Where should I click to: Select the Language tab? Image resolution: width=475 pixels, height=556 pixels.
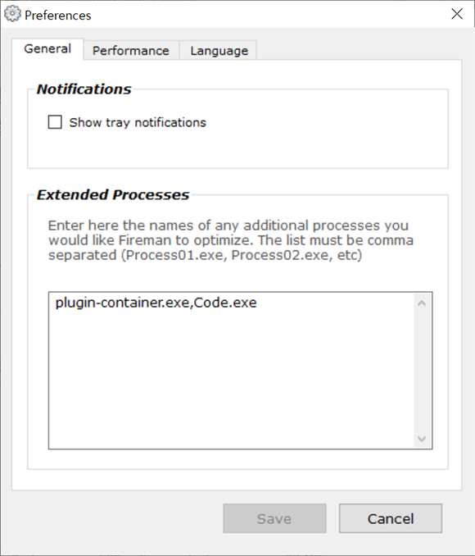(219, 50)
